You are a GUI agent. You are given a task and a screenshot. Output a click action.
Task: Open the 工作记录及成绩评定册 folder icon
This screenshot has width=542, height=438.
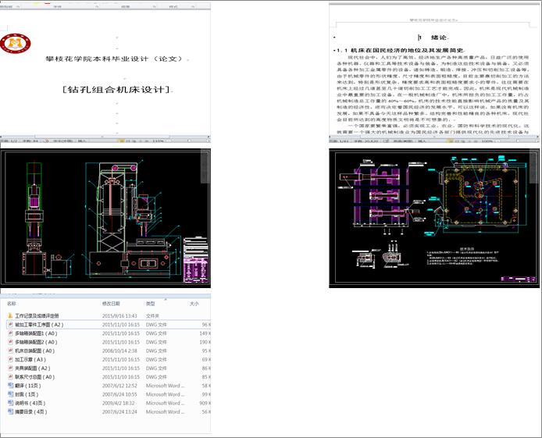click(10, 315)
